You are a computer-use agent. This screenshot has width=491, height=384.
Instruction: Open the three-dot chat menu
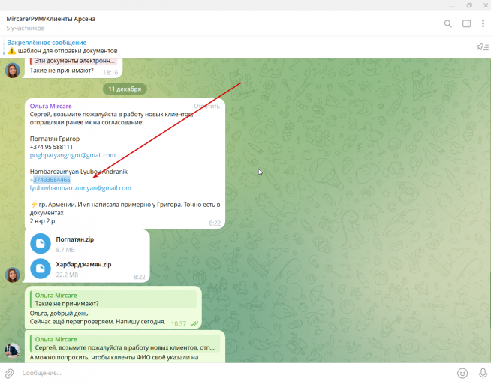click(x=483, y=24)
